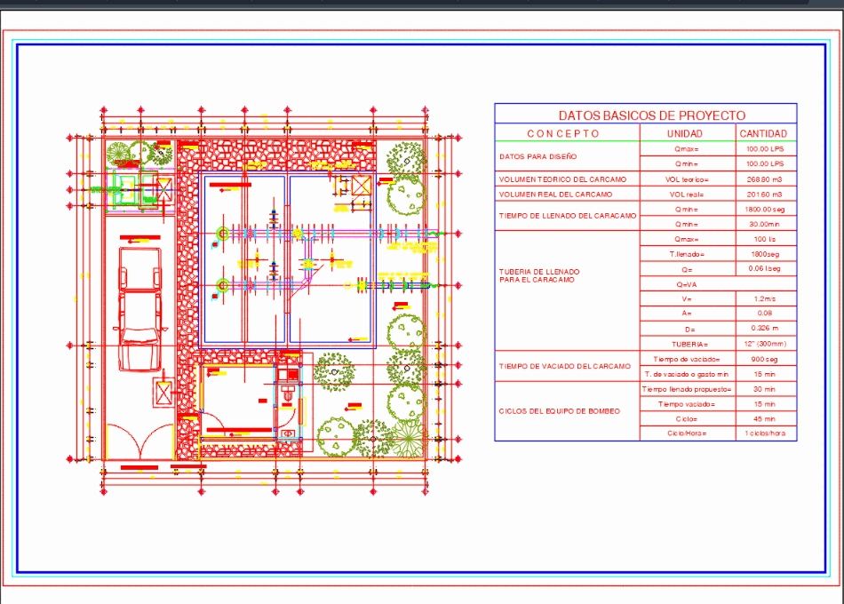
Task: Click the CANTIDAD column header
Action: click(766, 133)
